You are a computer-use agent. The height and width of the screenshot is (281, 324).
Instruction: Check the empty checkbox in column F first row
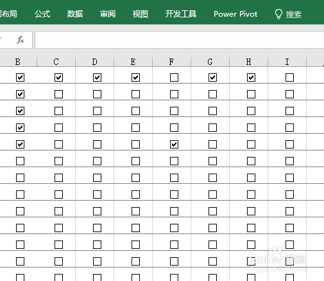(174, 77)
